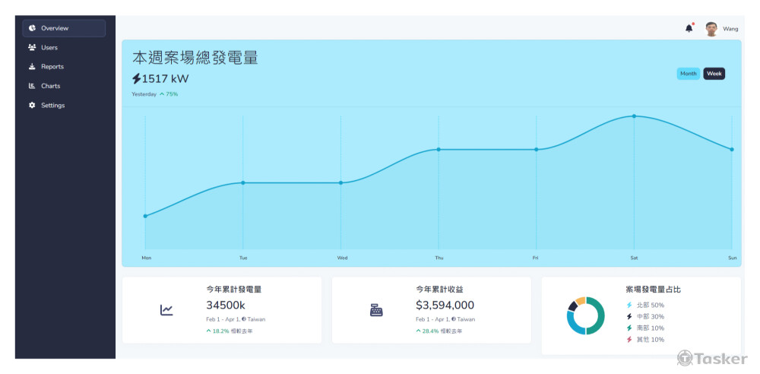Click the 今年累計收益 title
760x374 pixels.
439,289
